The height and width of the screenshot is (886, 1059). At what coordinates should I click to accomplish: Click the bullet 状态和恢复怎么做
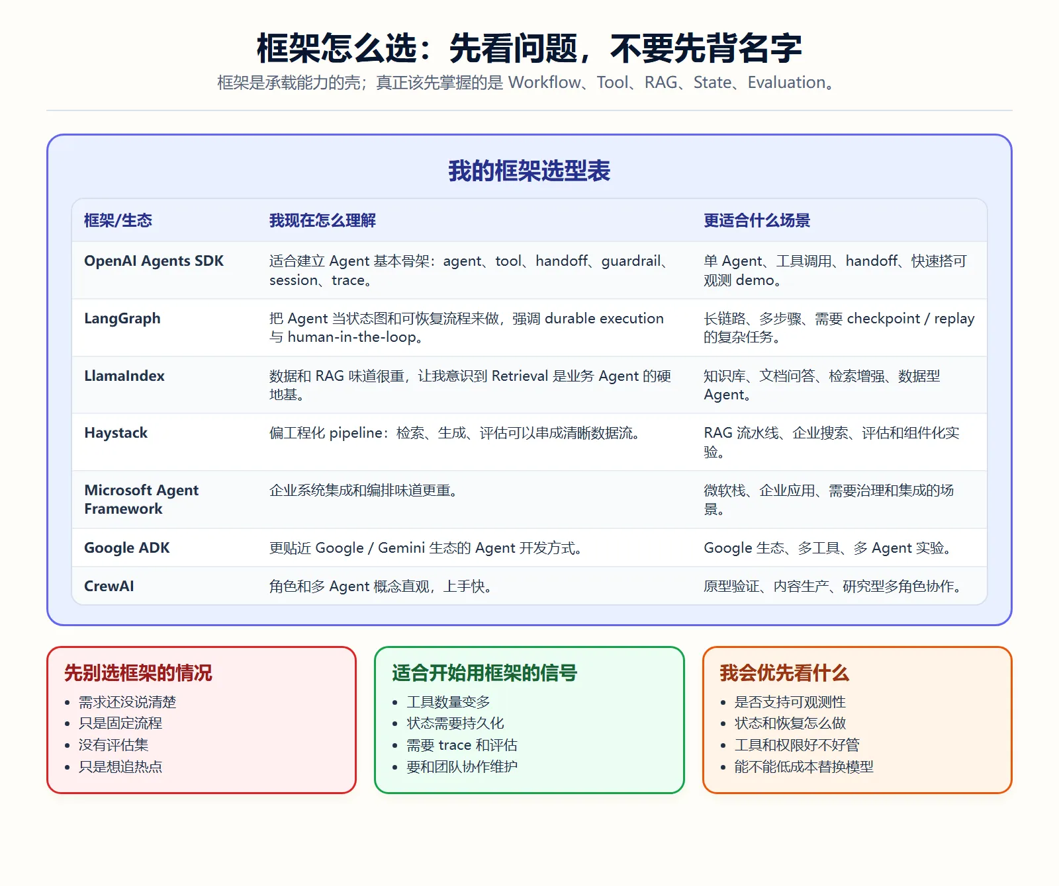click(x=790, y=723)
